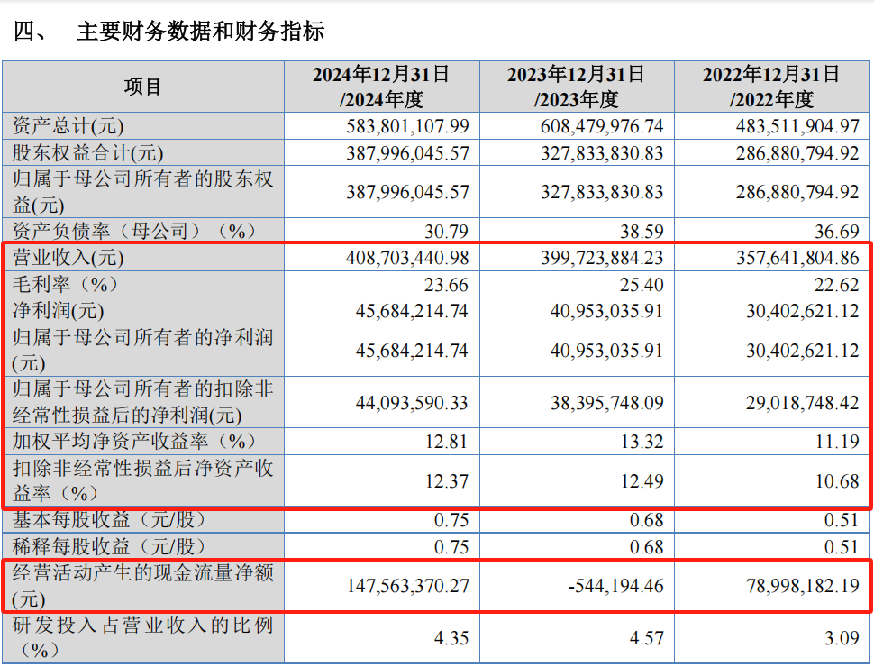
Task: Click the 扣除非经常性损益后净资产收益率 value 10.68
Action: point(836,481)
